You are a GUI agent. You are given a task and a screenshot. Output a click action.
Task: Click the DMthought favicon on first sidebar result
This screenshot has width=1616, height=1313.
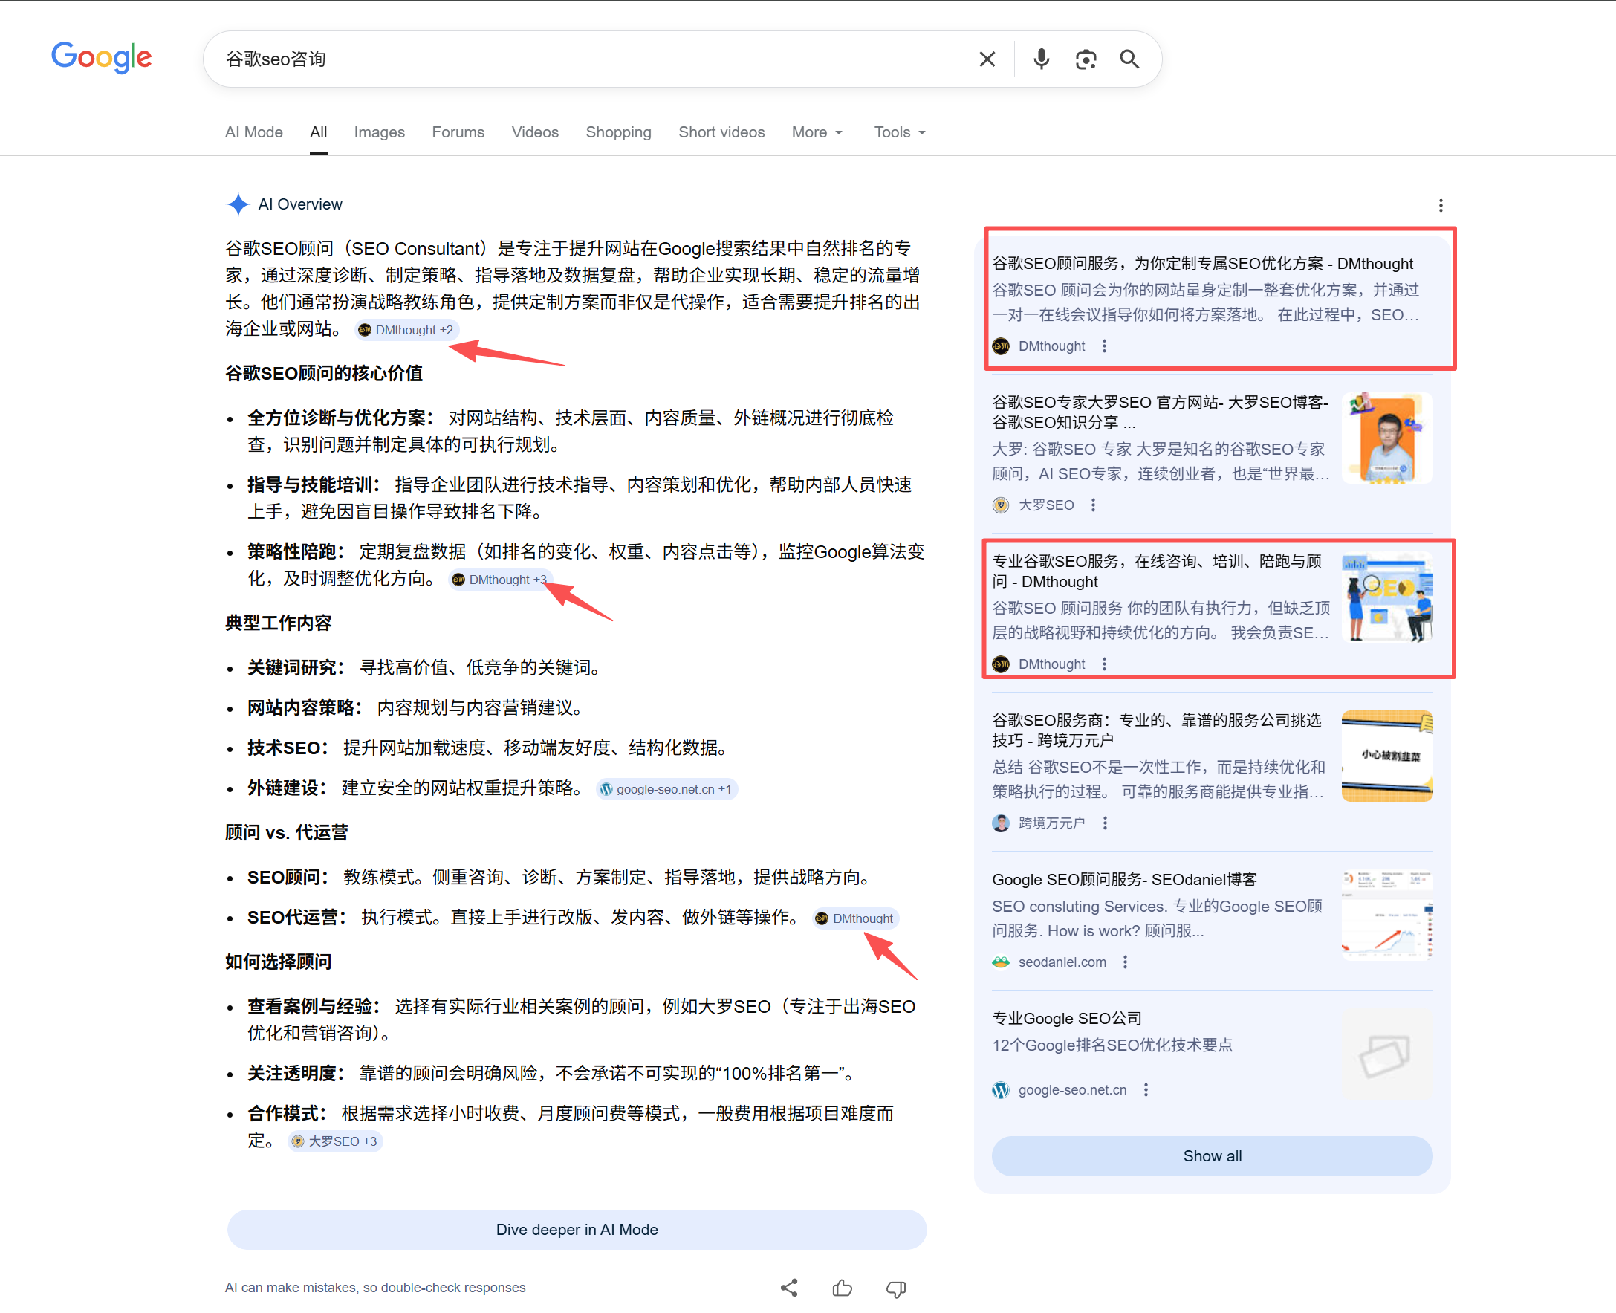click(1000, 346)
